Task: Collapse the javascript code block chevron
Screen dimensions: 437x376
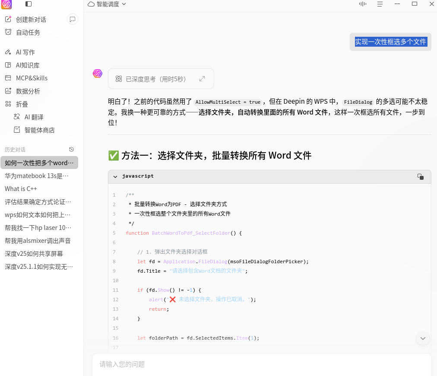Action: (x=115, y=177)
